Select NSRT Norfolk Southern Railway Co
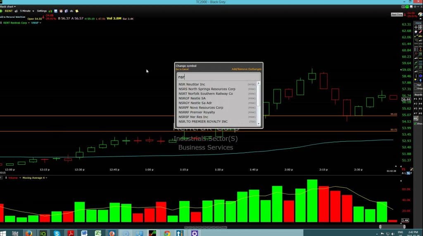Screen dimensions: 423x236 coord(217,93)
